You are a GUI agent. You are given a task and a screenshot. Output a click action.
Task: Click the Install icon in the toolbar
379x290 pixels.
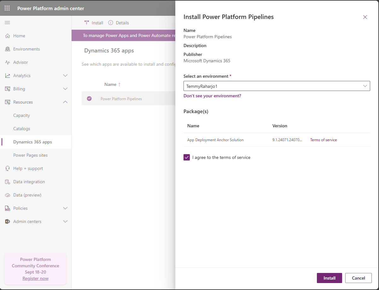click(x=87, y=22)
